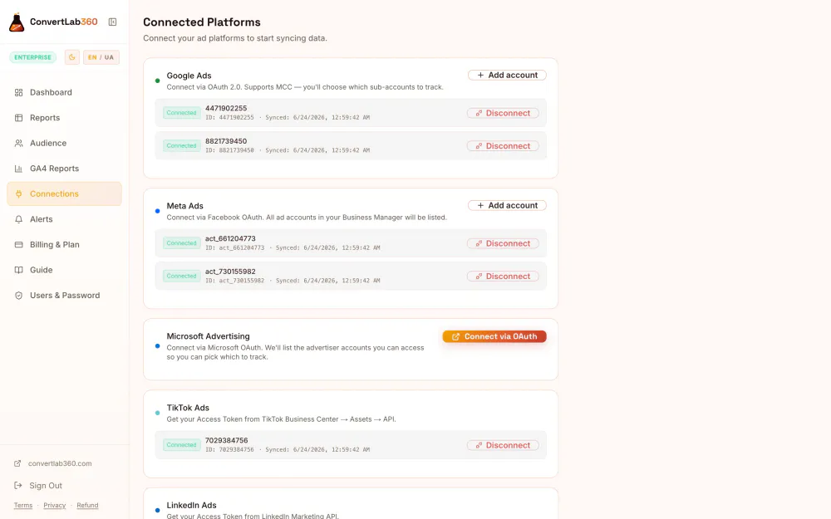Click the Microsoft Advertising title
831x519 pixels.
pyautogui.click(x=209, y=336)
